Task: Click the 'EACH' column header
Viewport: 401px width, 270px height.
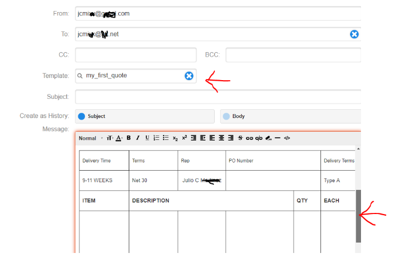Action: click(338, 201)
